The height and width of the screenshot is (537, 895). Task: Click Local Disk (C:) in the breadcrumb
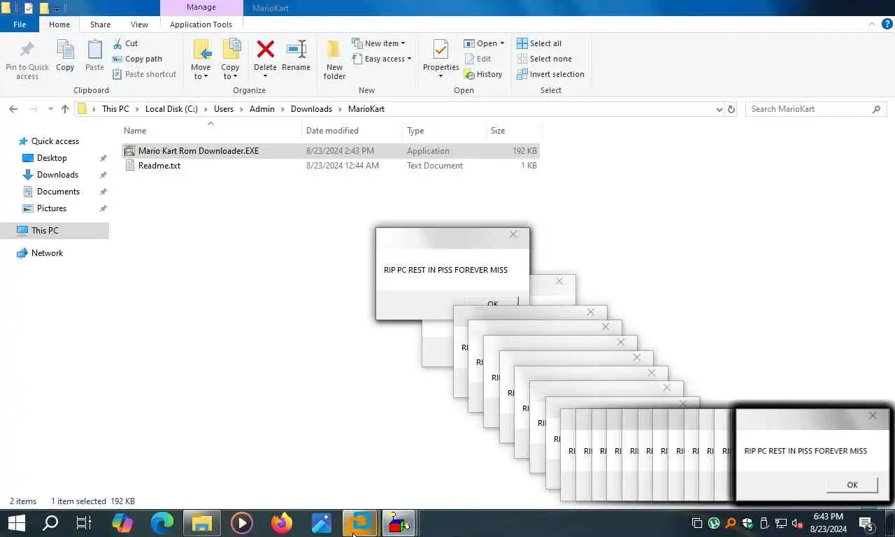click(x=171, y=109)
